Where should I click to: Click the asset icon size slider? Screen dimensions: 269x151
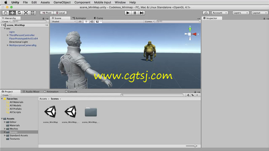point(191,146)
